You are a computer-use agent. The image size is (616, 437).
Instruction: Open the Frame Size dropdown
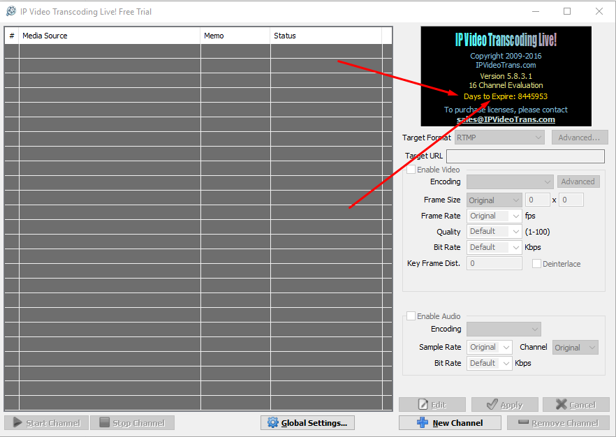[x=494, y=200]
